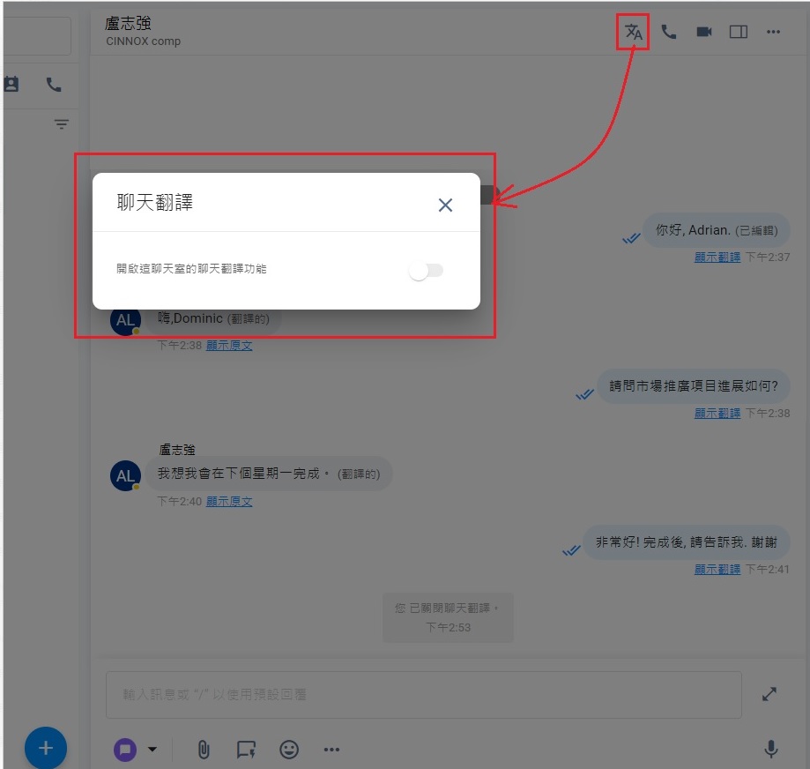Click AL avatar beside 我想我會在下個星期一完成 message
Image resolution: width=810 pixels, height=769 pixels.
pyautogui.click(x=125, y=475)
